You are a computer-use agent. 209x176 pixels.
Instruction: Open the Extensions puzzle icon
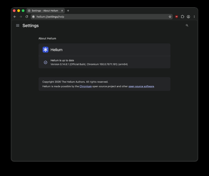point(182,17)
